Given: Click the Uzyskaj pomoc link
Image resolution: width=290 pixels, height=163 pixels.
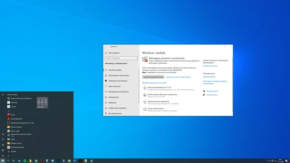Looking at the screenshot, I should 212,91.
